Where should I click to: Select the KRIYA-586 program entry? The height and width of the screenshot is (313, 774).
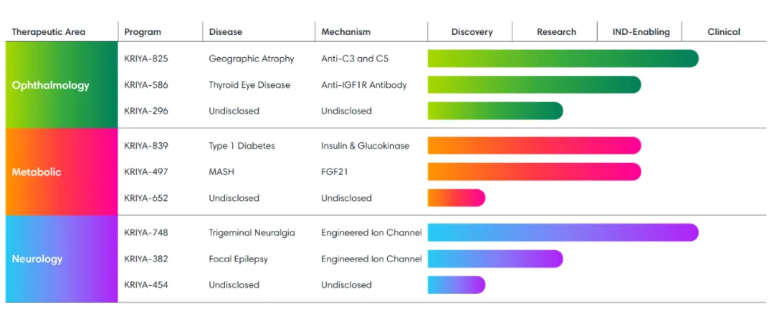click(146, 85)
